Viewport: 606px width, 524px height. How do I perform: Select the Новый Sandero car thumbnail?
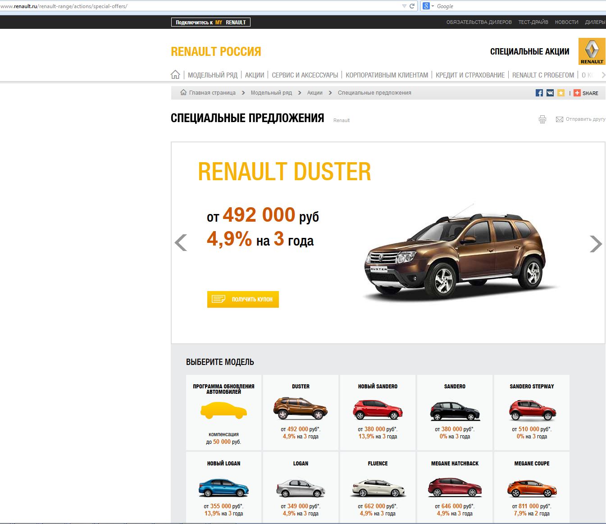click(x=378, y=409)
